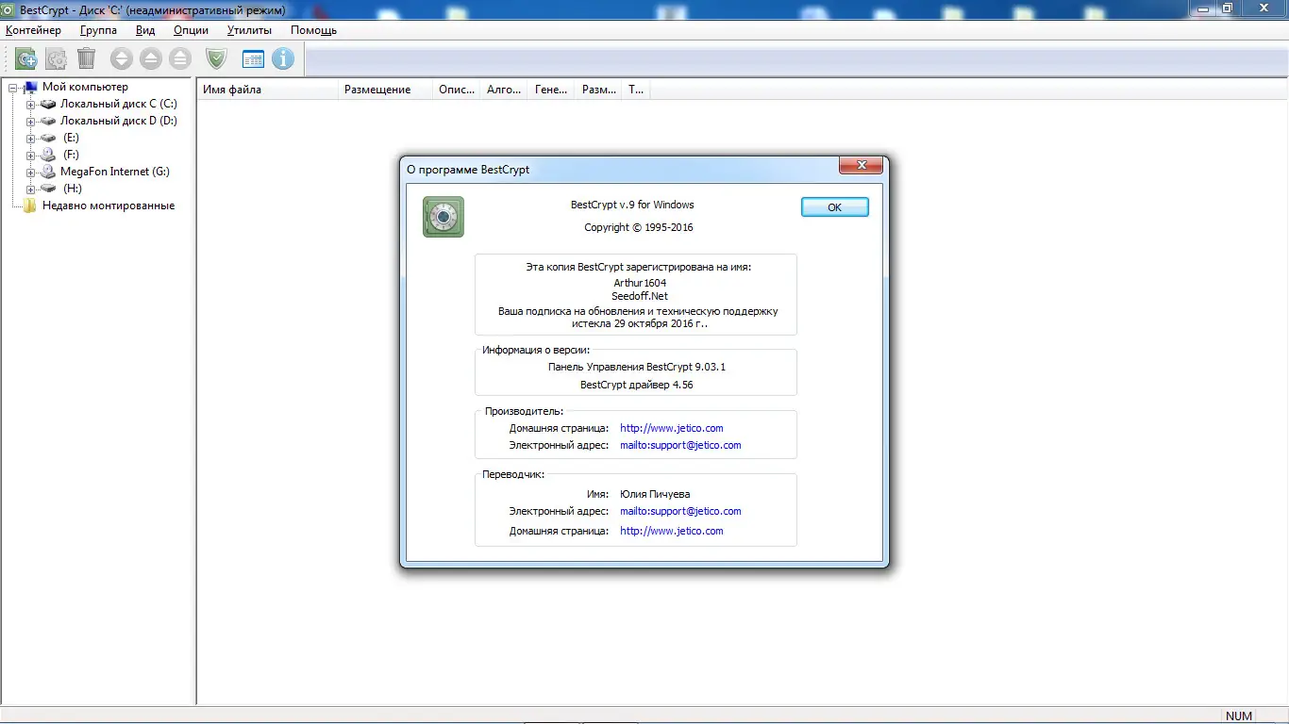The image size is (1289, 724).
Task: Click the My Computer monitor icon in tree
Action: tap(31, 87)
